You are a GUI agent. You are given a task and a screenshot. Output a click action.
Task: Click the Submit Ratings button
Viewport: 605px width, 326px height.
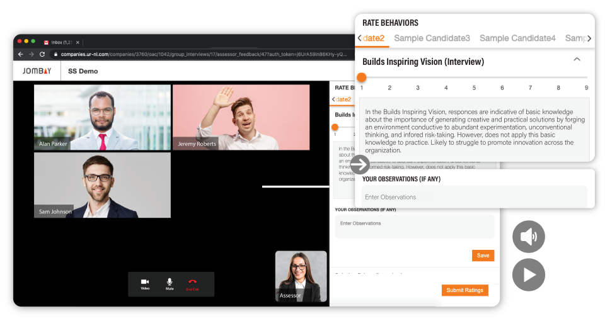click(x=465, y=290)
